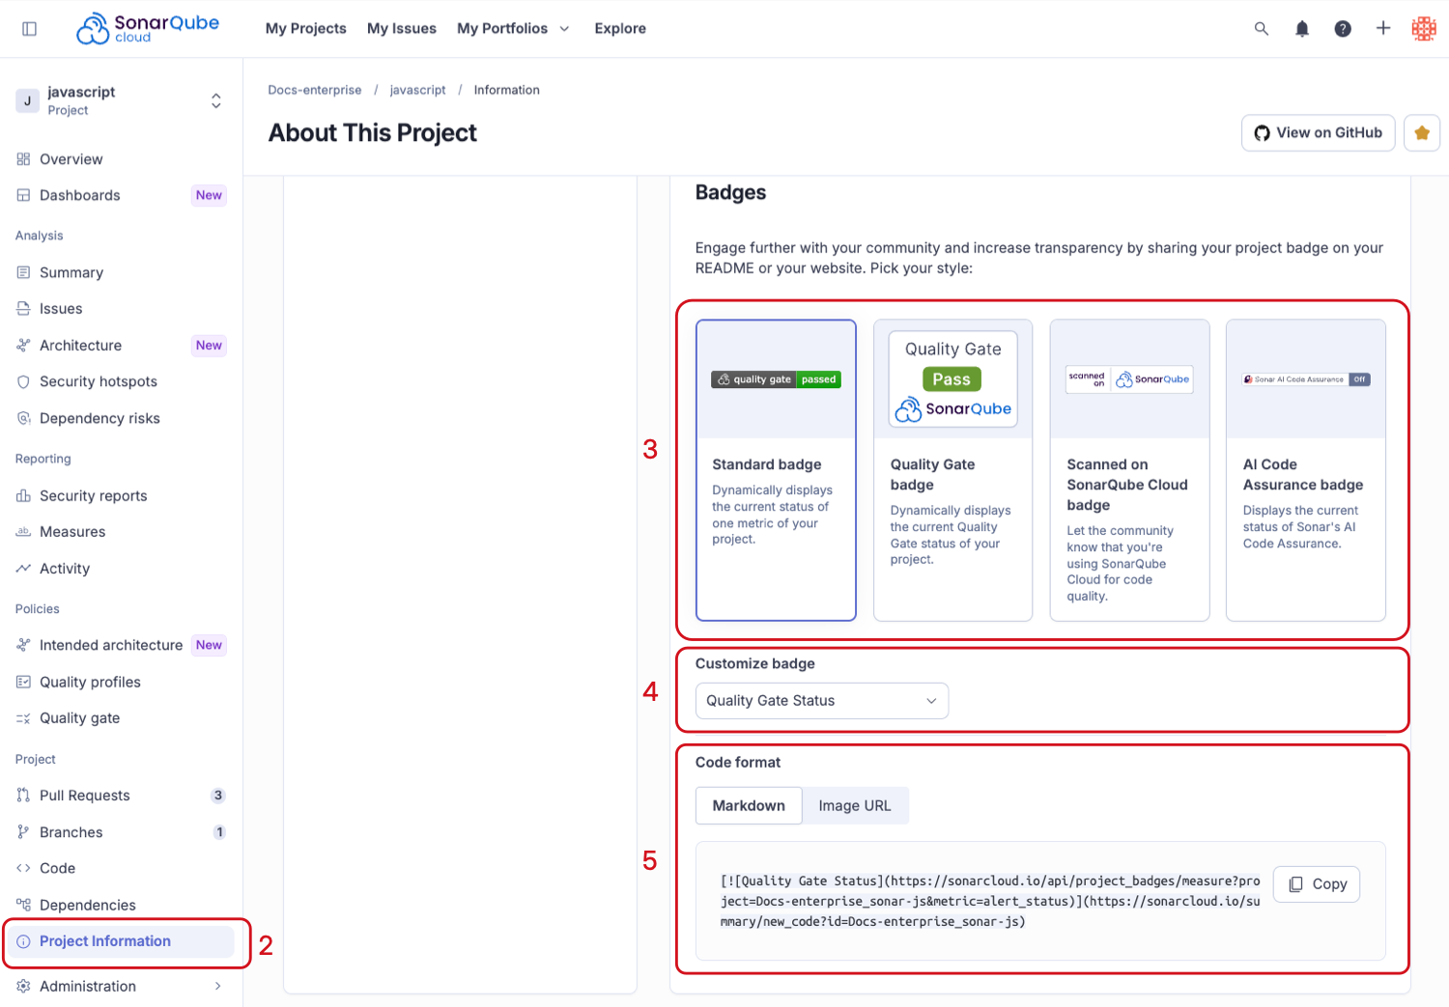Open Project Information in sidebar

[121, 941]
